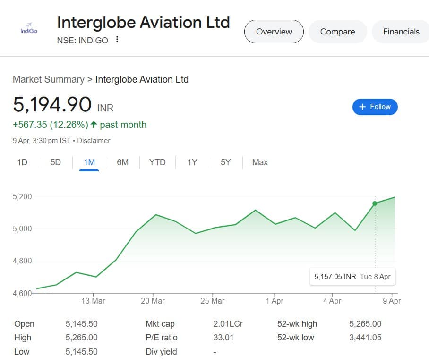Select the 1D chart range
Screen dimensions: 429x364
(22, 162)
